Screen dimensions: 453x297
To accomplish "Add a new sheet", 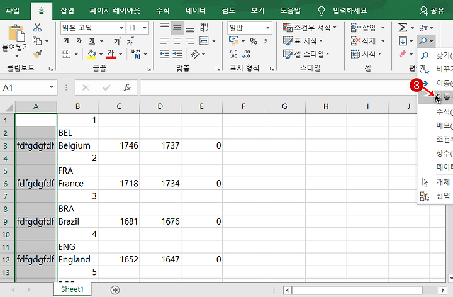I will (115, 290).
